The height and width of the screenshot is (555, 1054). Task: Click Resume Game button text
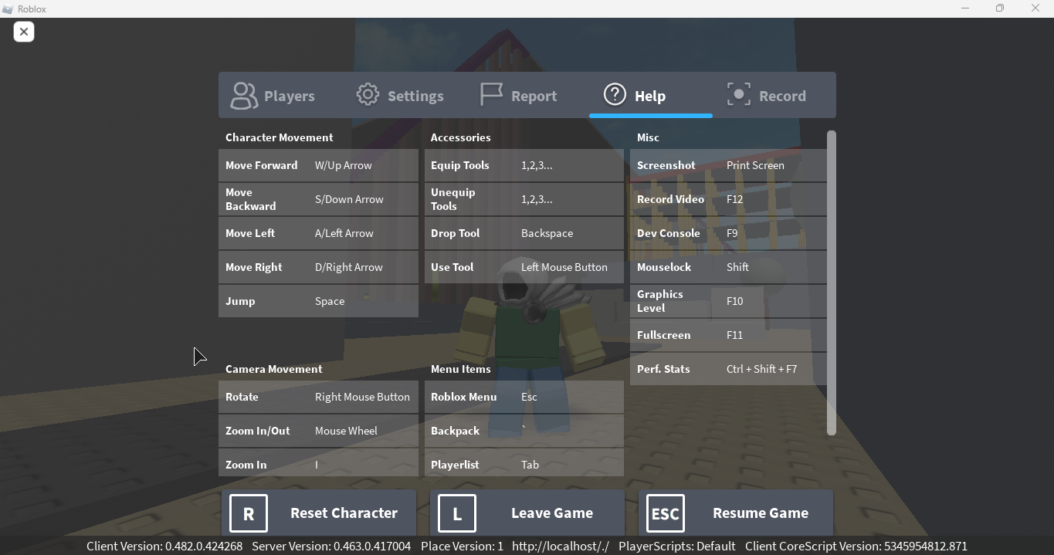pyautogui.click(x=761, y=513)
